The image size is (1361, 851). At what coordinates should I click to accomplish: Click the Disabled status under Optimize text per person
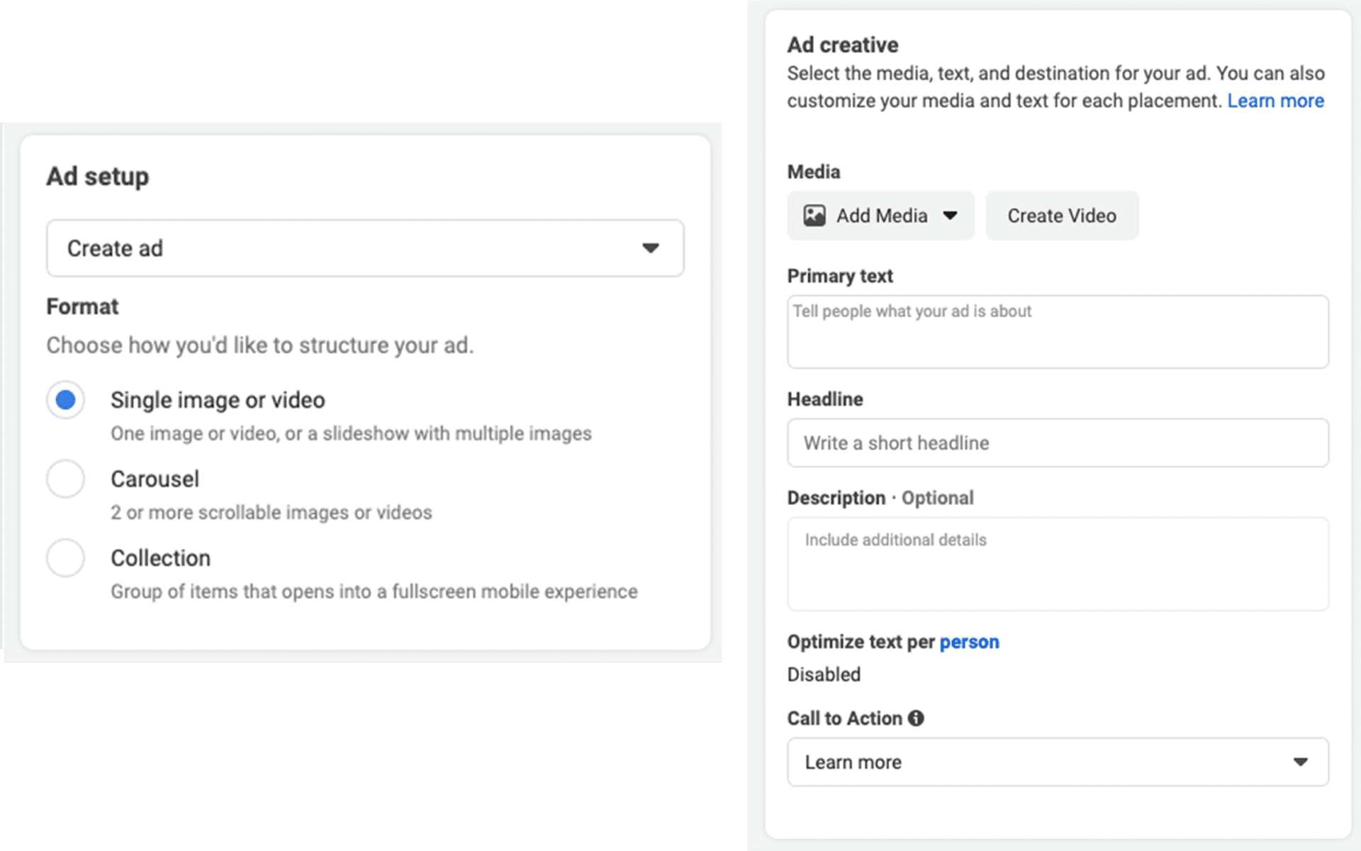tap(823, 674)
